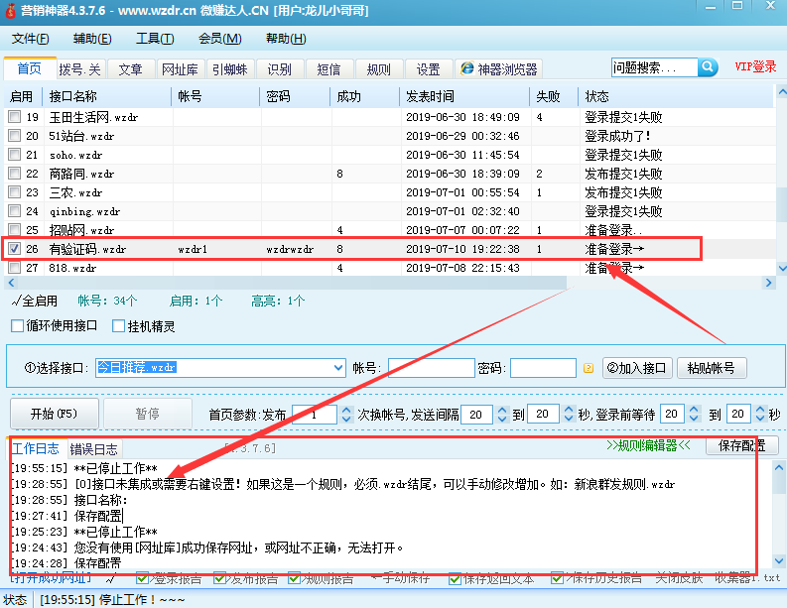Decrease the last 登录前等待 value
This screenshot has height=608, width=787.
pyautogui.click(x=760, y=419)
